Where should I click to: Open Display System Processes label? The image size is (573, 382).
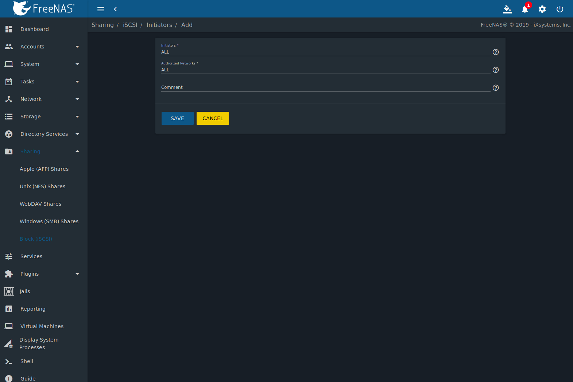click(39, 343)
